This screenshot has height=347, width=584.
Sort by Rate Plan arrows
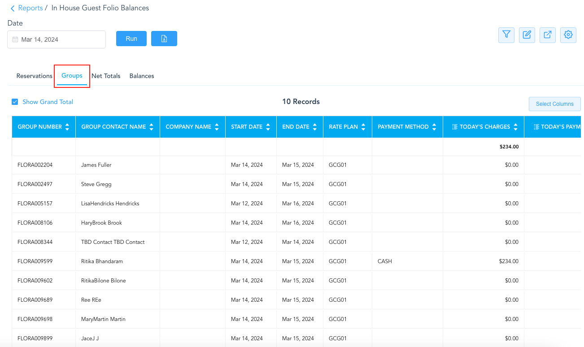coord(364,127)
